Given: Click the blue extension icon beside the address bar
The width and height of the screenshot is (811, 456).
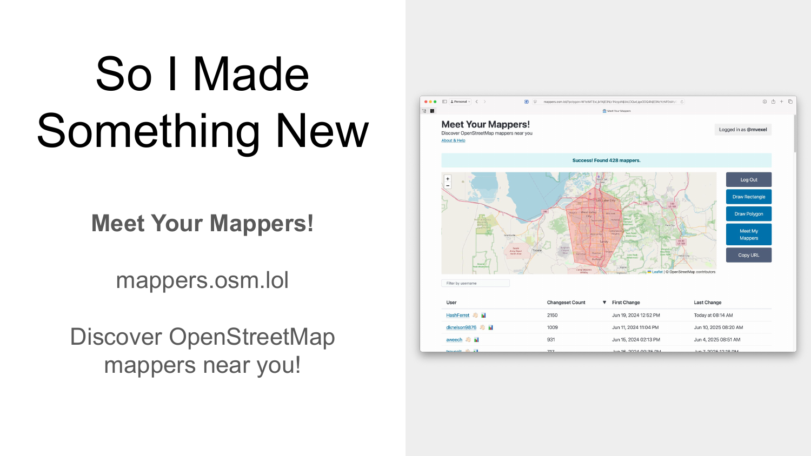Looking at the screenshot, I should pos(527,102).
